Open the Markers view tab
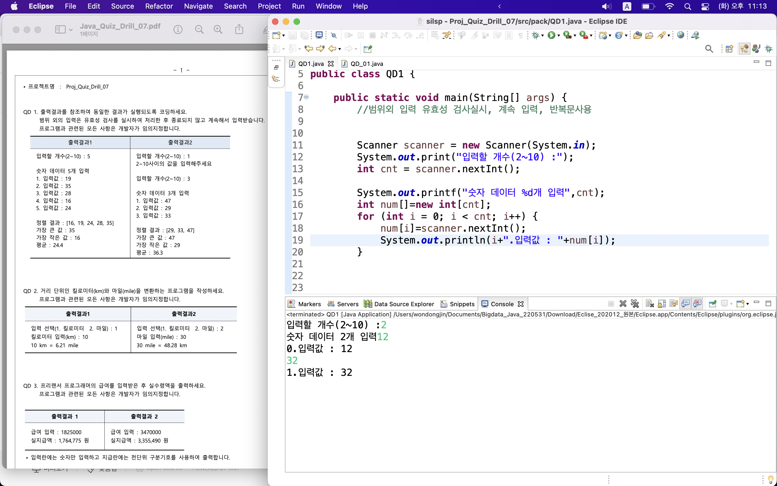The width and height of the screenshot is (777, 486). (x=309, y=304)
